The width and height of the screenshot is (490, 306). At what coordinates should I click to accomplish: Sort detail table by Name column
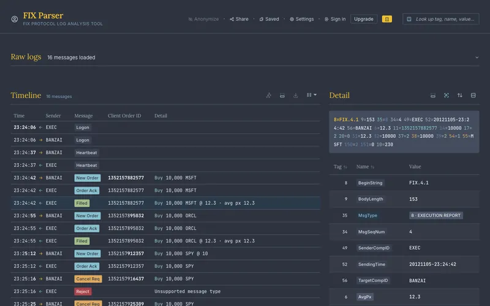(365, 166)
